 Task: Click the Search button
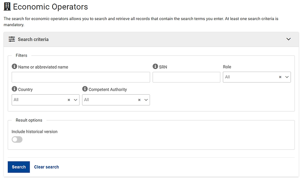click(19, 167)
